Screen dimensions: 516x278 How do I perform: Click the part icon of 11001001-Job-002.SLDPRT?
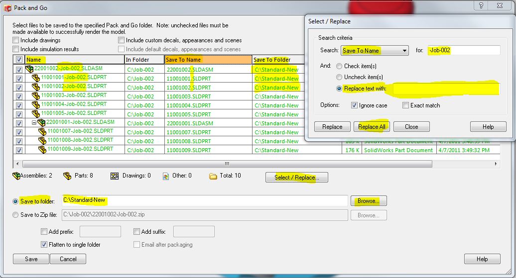click(36, 78)
